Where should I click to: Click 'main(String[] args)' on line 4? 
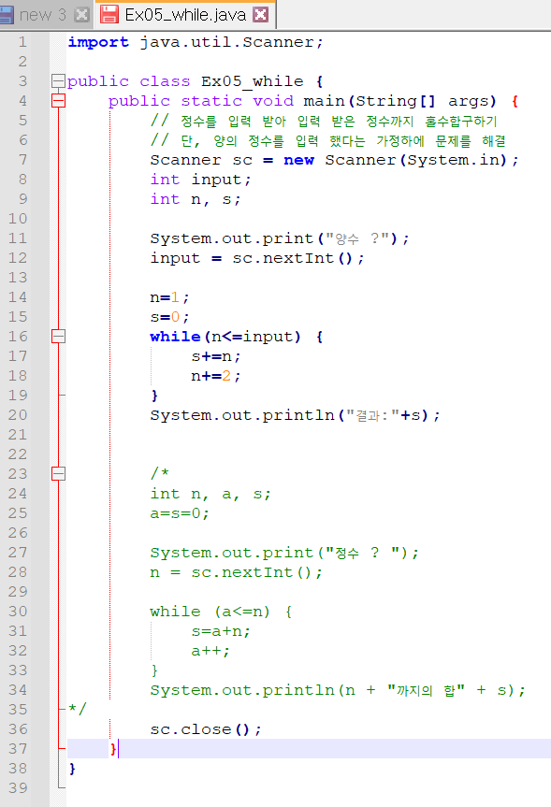399,101
